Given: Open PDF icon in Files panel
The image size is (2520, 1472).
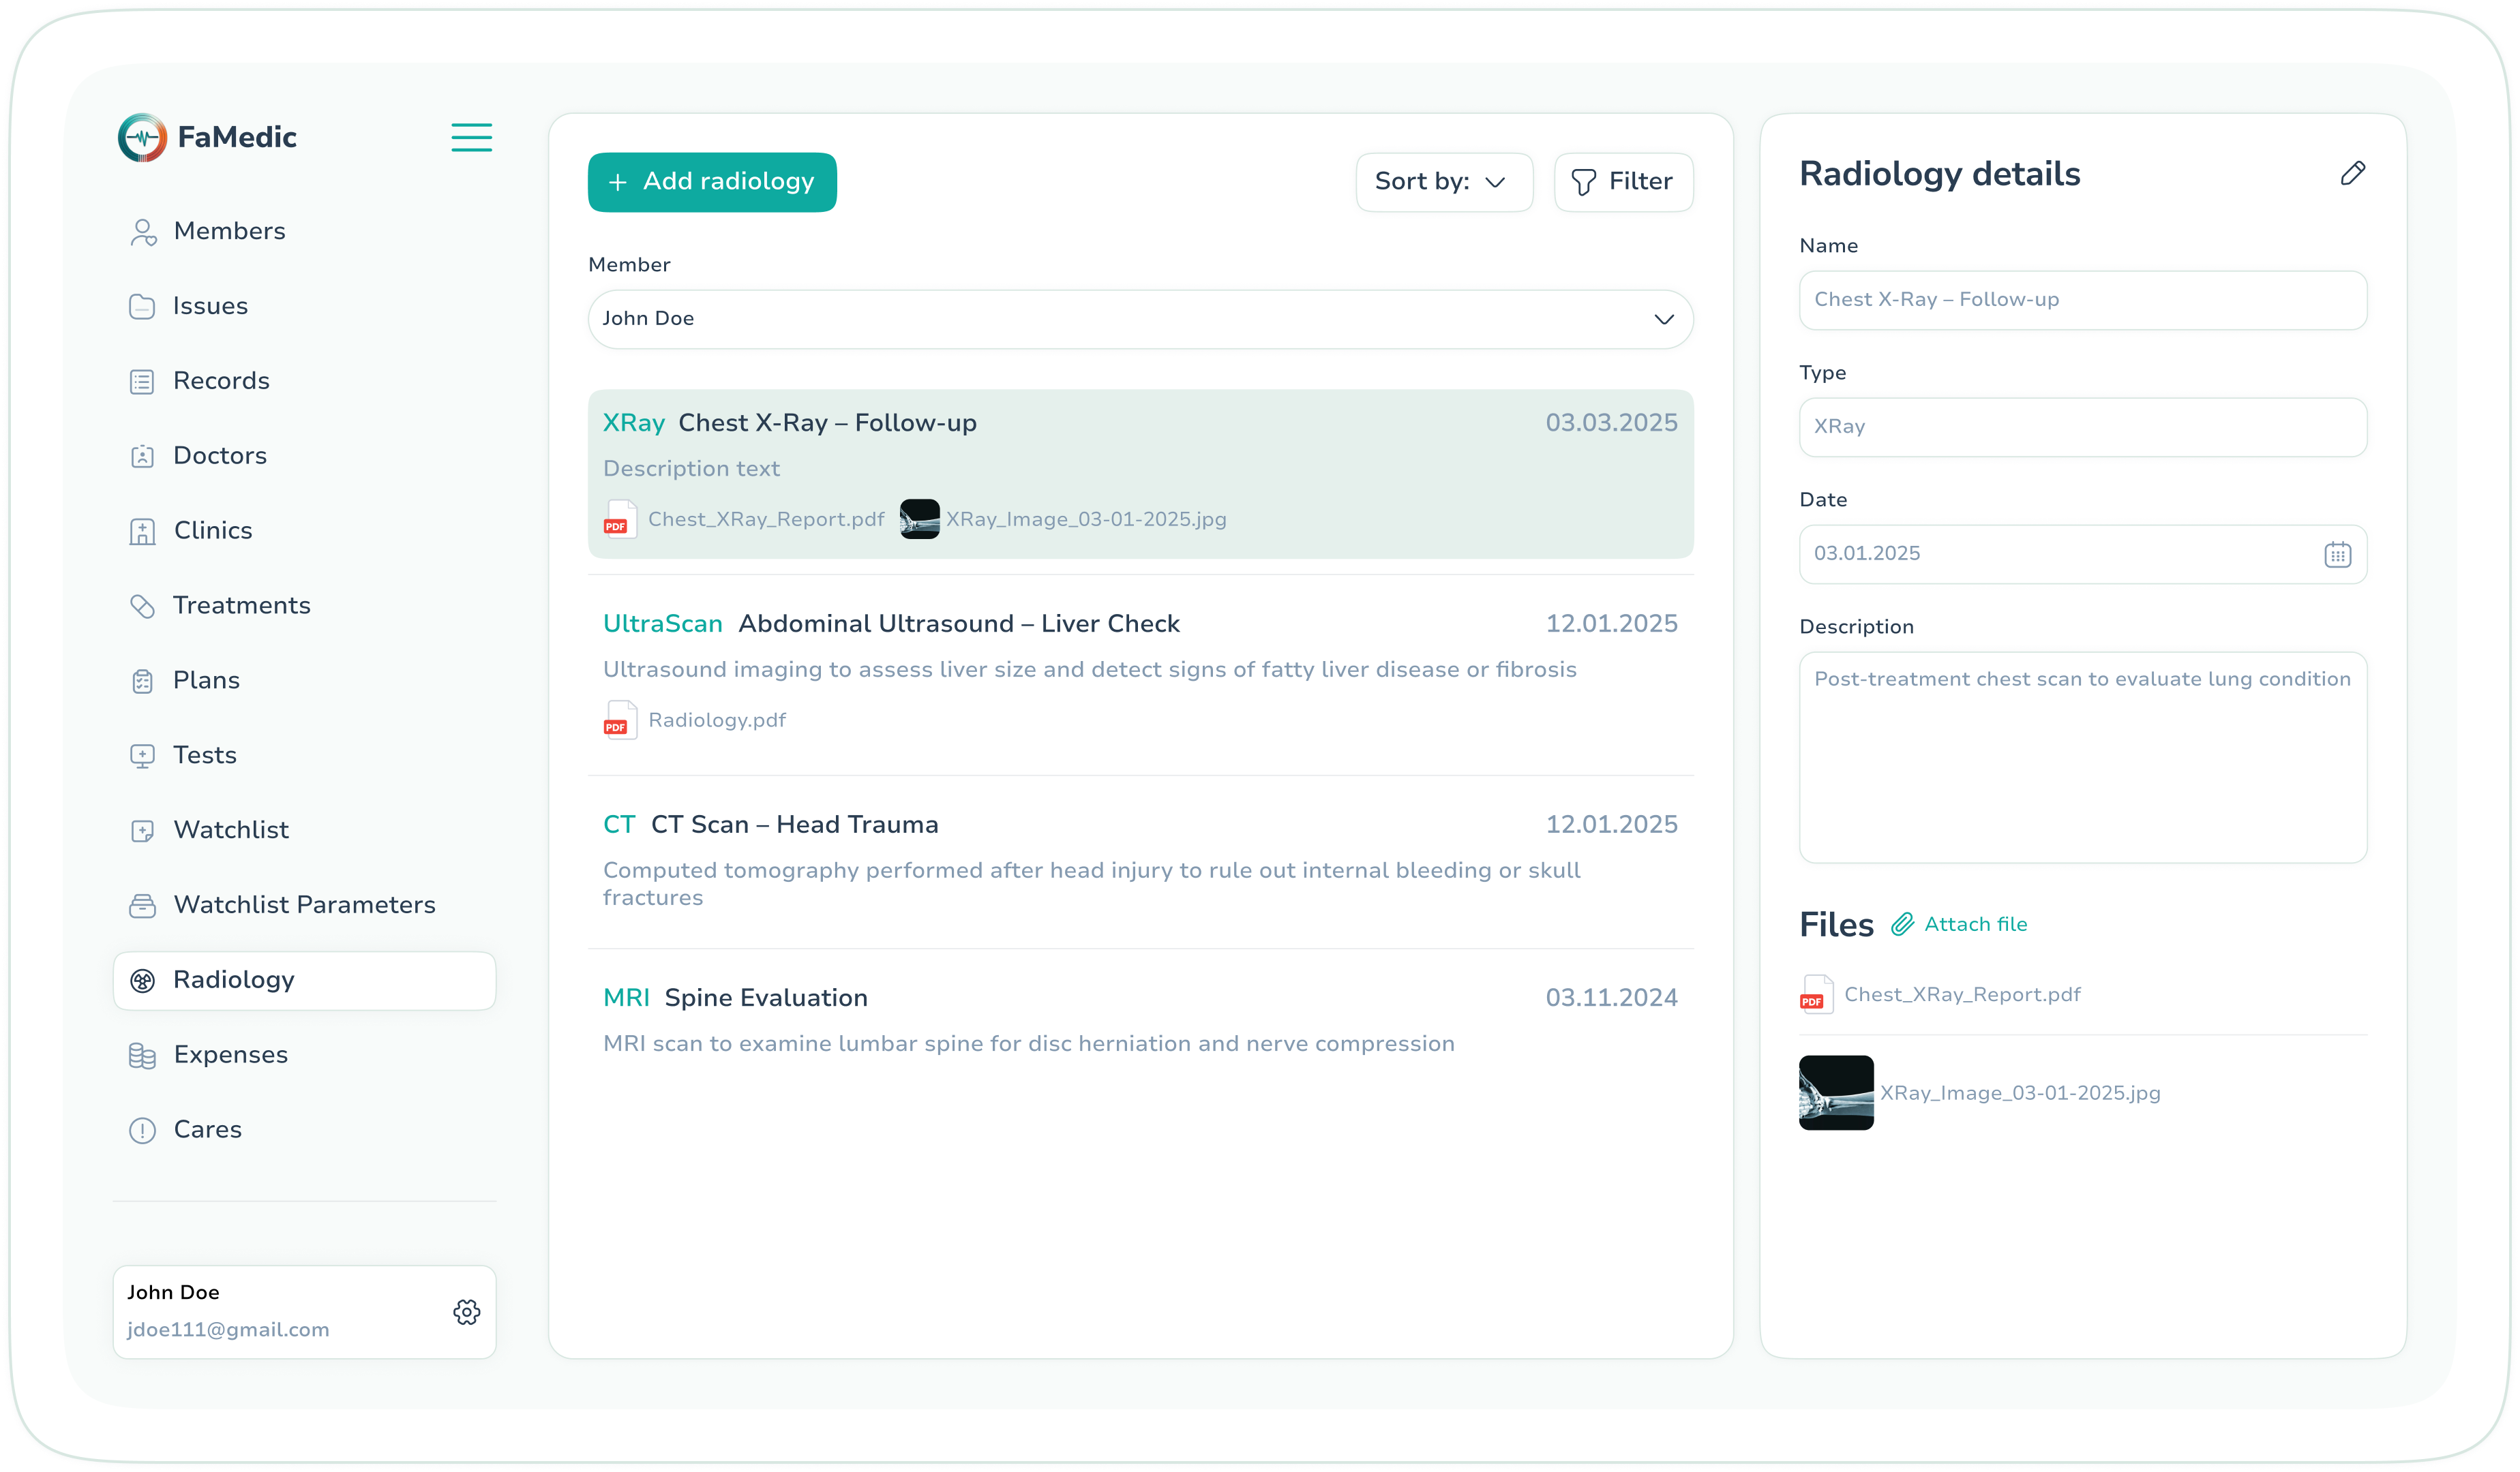Looking at the screenshot, I should (x=1816, y=994).
